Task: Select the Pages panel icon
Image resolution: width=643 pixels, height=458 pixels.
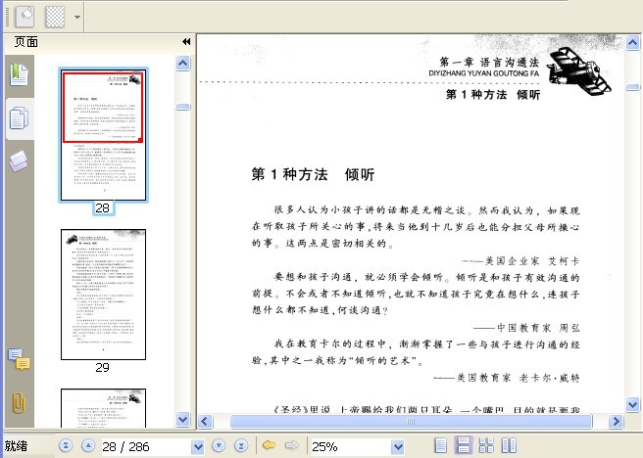Action: click(x=19, y=118)
